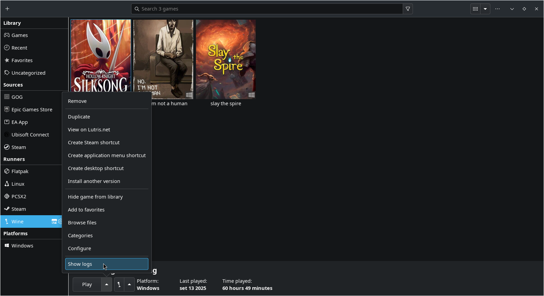Focus the Search 3 games field
The width and height of the screenshot is (544, 296).
(x=267, y=9)
